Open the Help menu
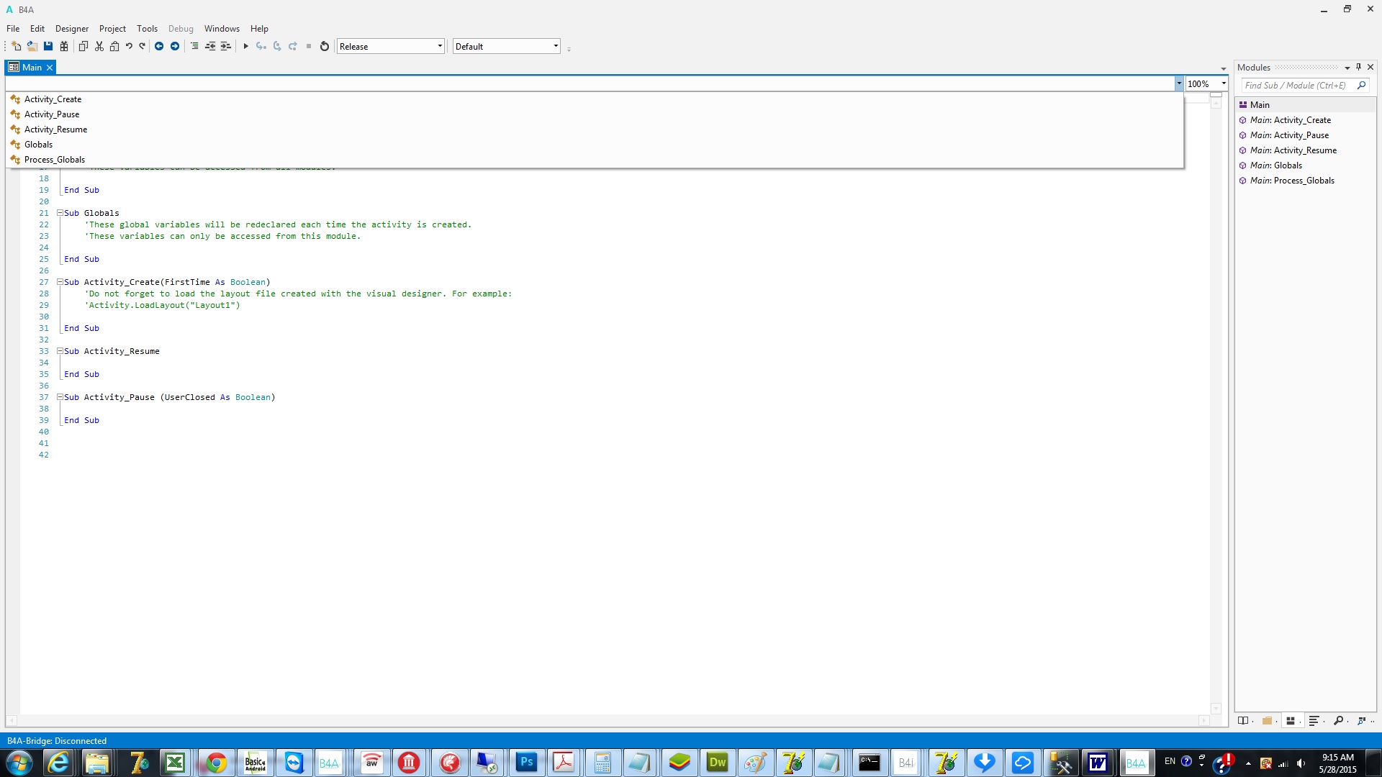 pyautogui.click(x=259, y=29)
